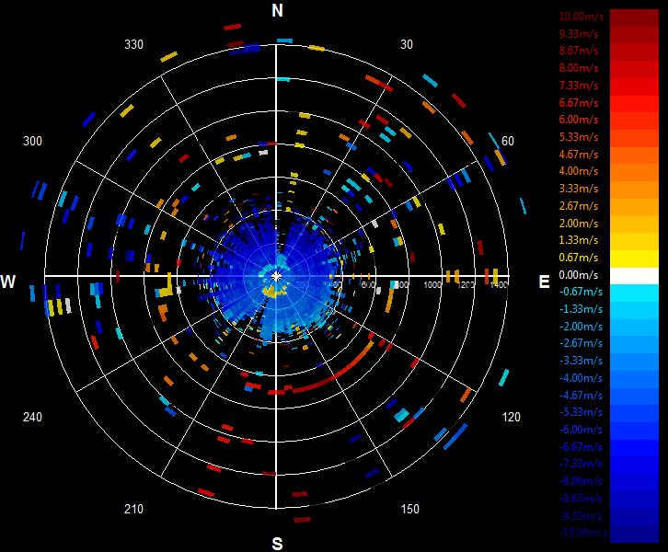Click the -5.33m/s legend label
Viewport: 668px width, 552px height.
click(581, 412)
